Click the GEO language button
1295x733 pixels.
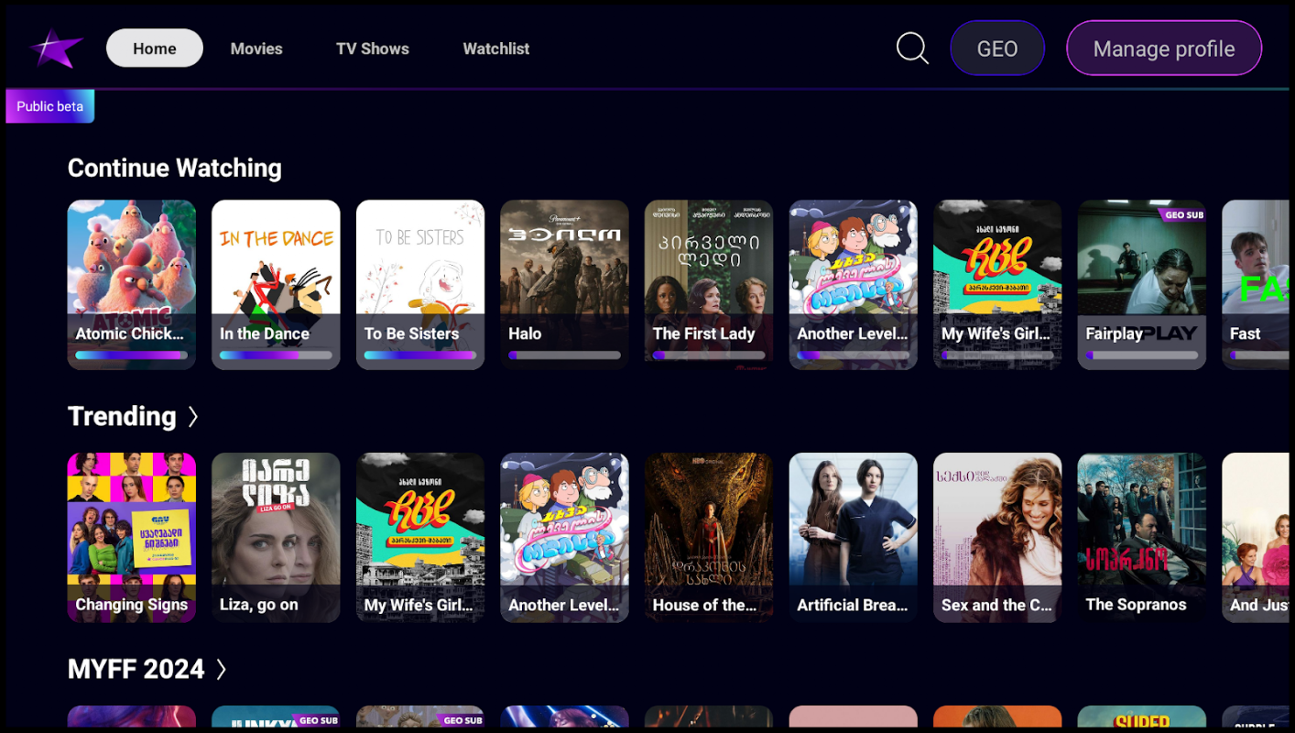click(997, 49)
